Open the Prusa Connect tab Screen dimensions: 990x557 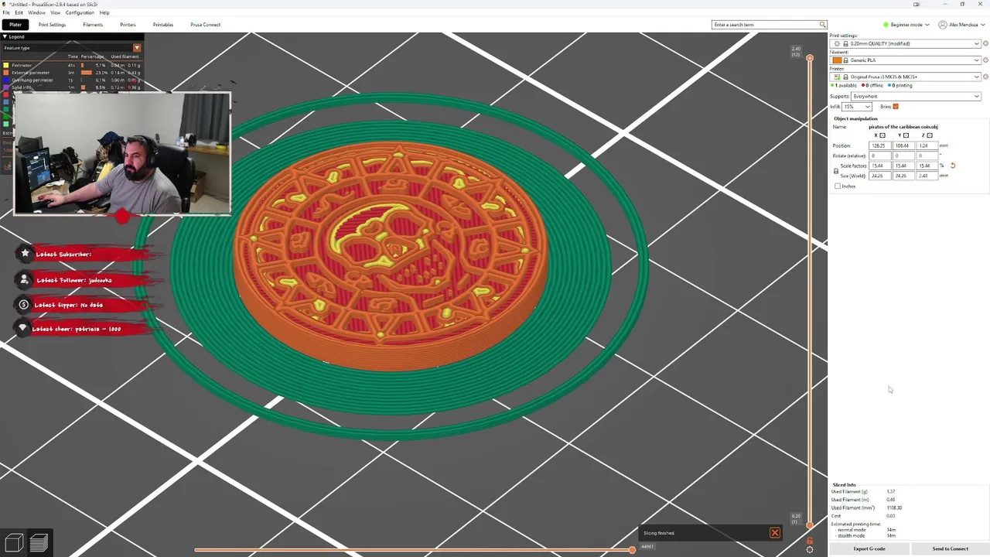coord(206,25)
